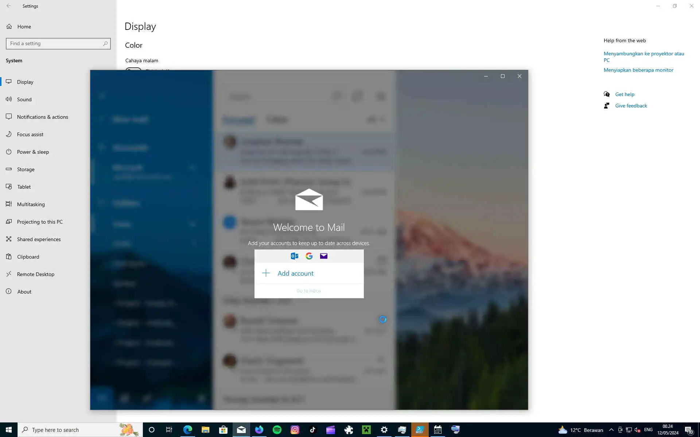Click the Outlook account icon in Mail

(294, 256)
